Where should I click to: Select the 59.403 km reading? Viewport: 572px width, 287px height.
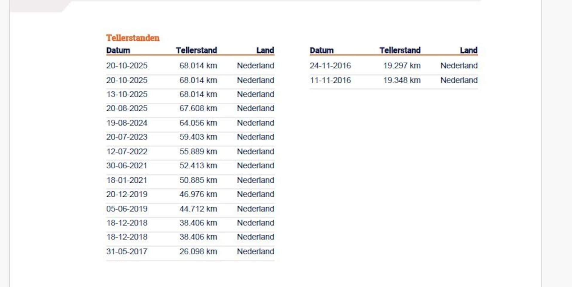point(198,137)
